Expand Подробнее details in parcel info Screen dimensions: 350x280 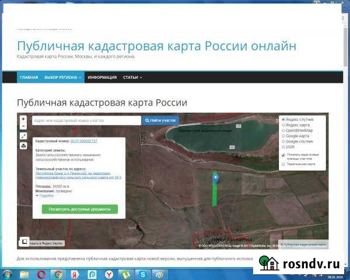point(47,196)
